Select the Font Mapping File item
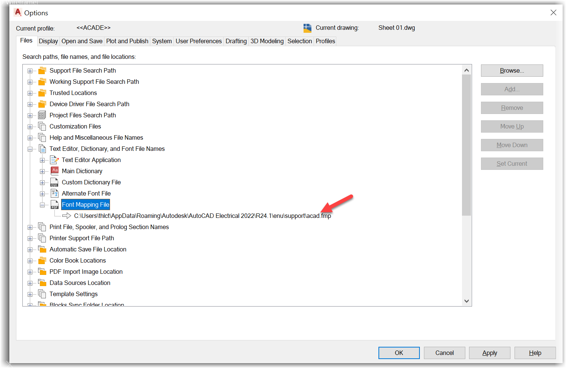 click(x=85, y=204)
